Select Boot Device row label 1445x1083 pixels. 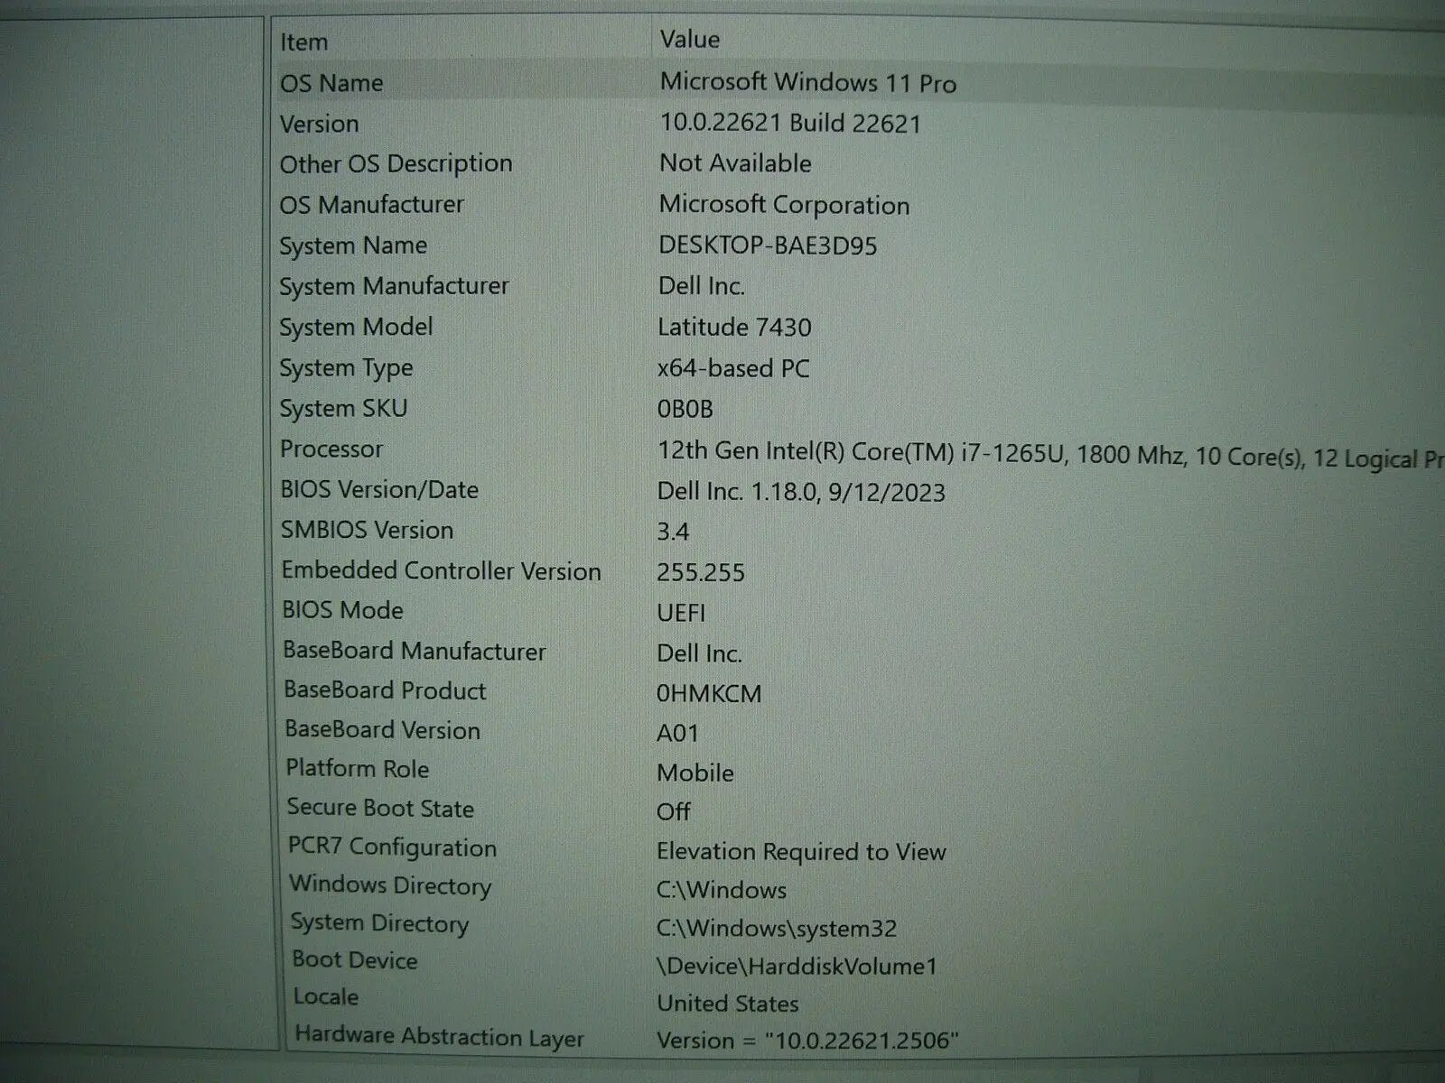[x=355, y=960]
